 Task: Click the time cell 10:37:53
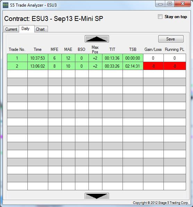[38, 58]
